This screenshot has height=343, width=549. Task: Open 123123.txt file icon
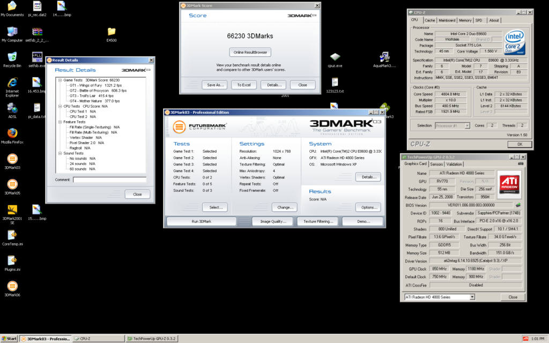point(335,85)
